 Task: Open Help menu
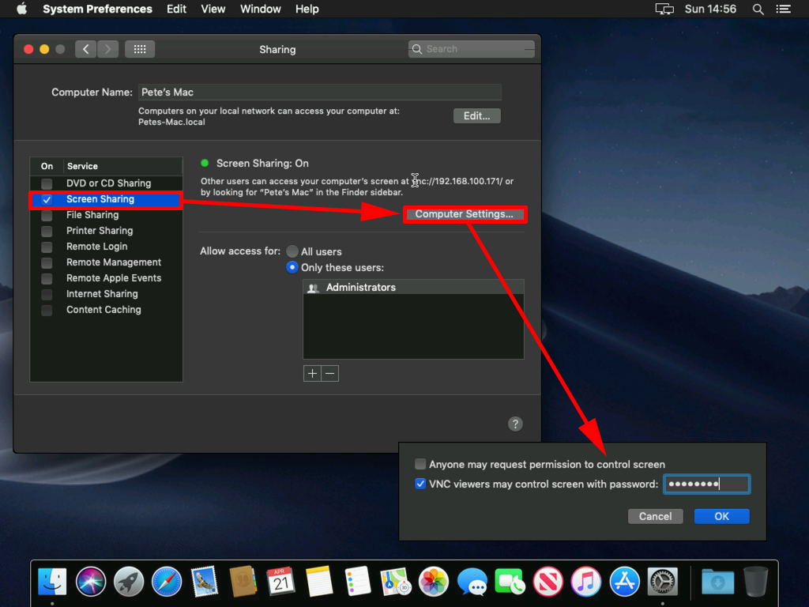[307, 9]
